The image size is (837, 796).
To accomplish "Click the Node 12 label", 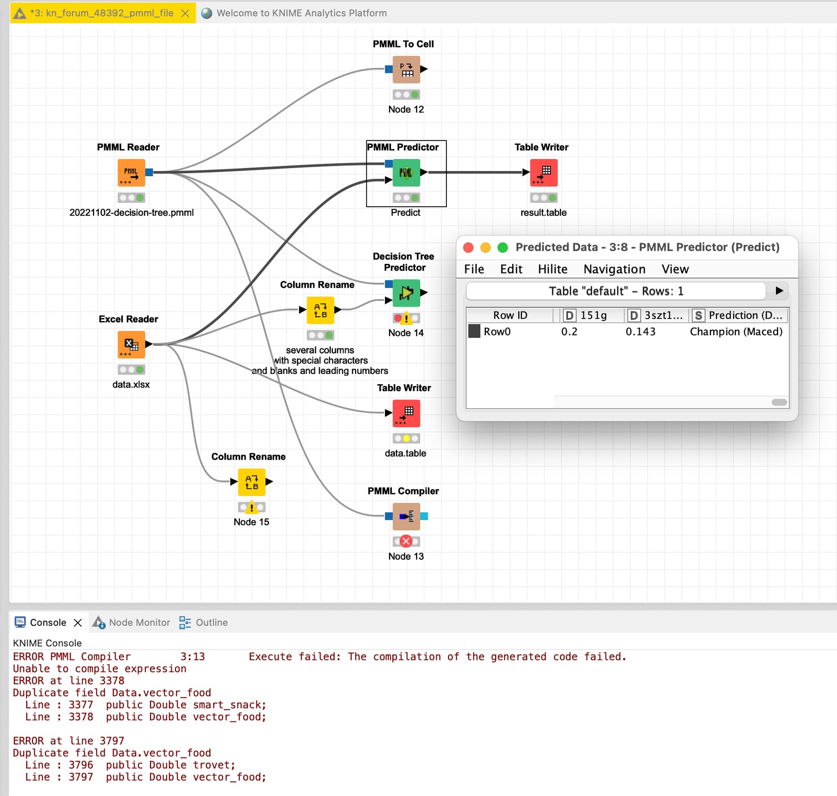I will (x=406, y=109).
